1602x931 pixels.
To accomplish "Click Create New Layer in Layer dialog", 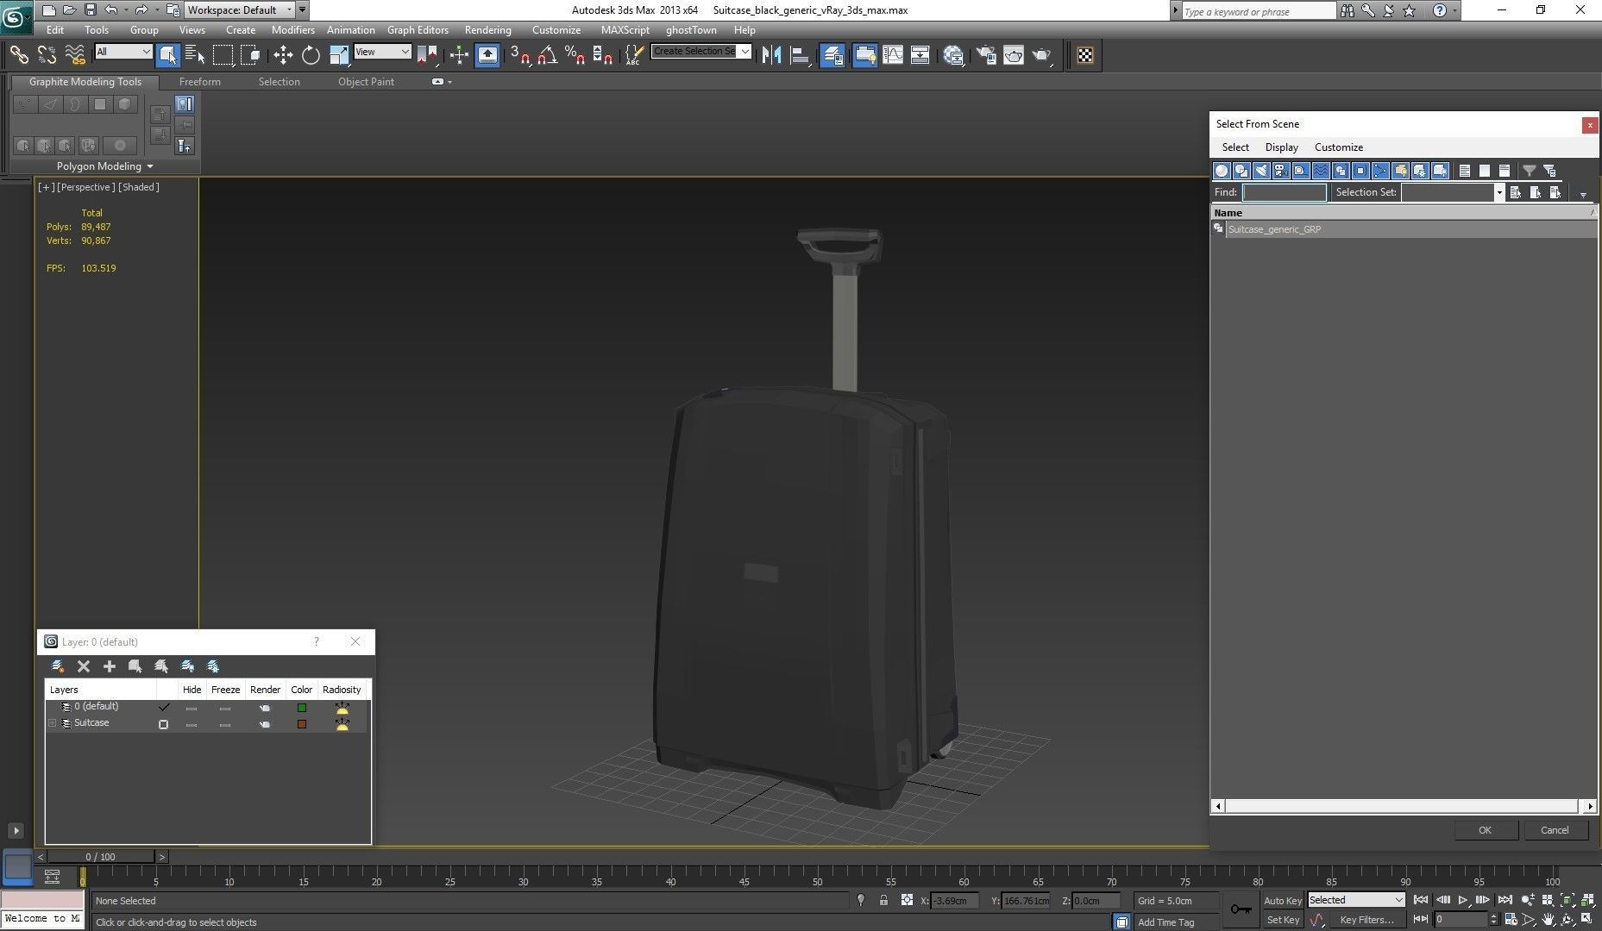I will 58,665.
